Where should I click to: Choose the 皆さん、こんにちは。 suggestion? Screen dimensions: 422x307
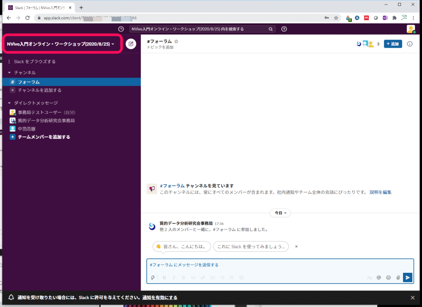click(182, 246)
